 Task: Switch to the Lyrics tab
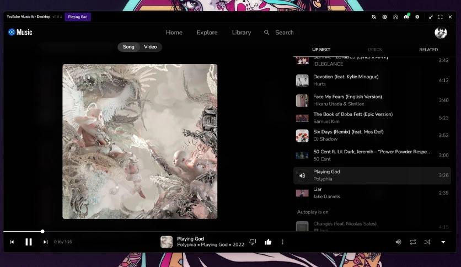coord(374,50)
